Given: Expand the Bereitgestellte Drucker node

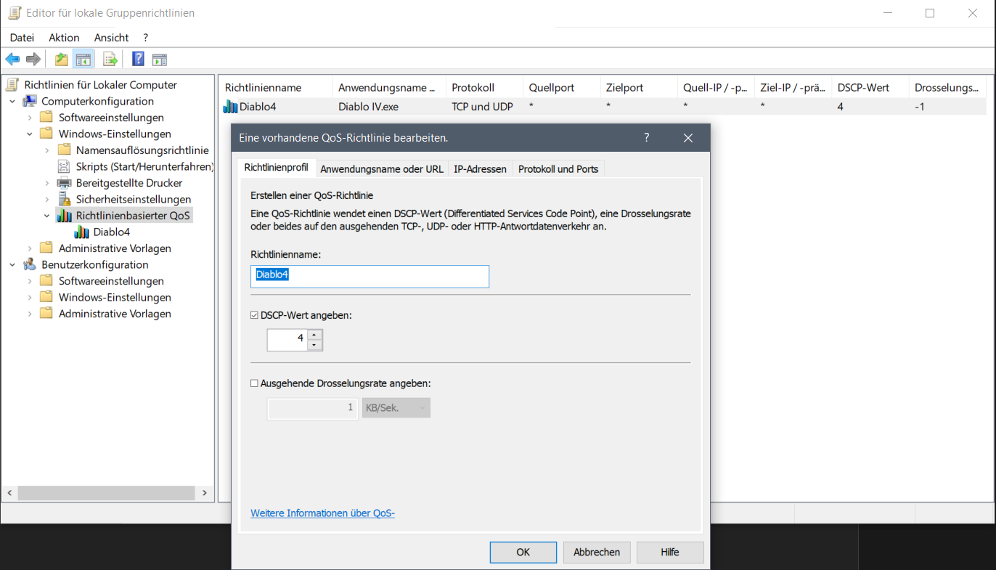Looking at the screenshot, I should coord(47,183).
